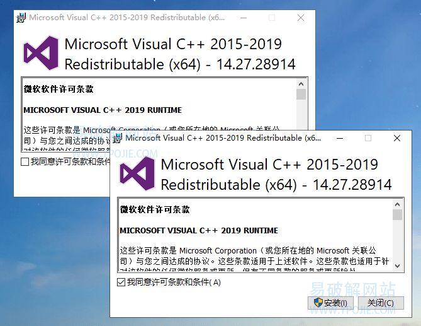The height and width of the screenshot is (326, 421).
Task: Click the down arrow of the front license scrollbar
Action: click(397, 266)
